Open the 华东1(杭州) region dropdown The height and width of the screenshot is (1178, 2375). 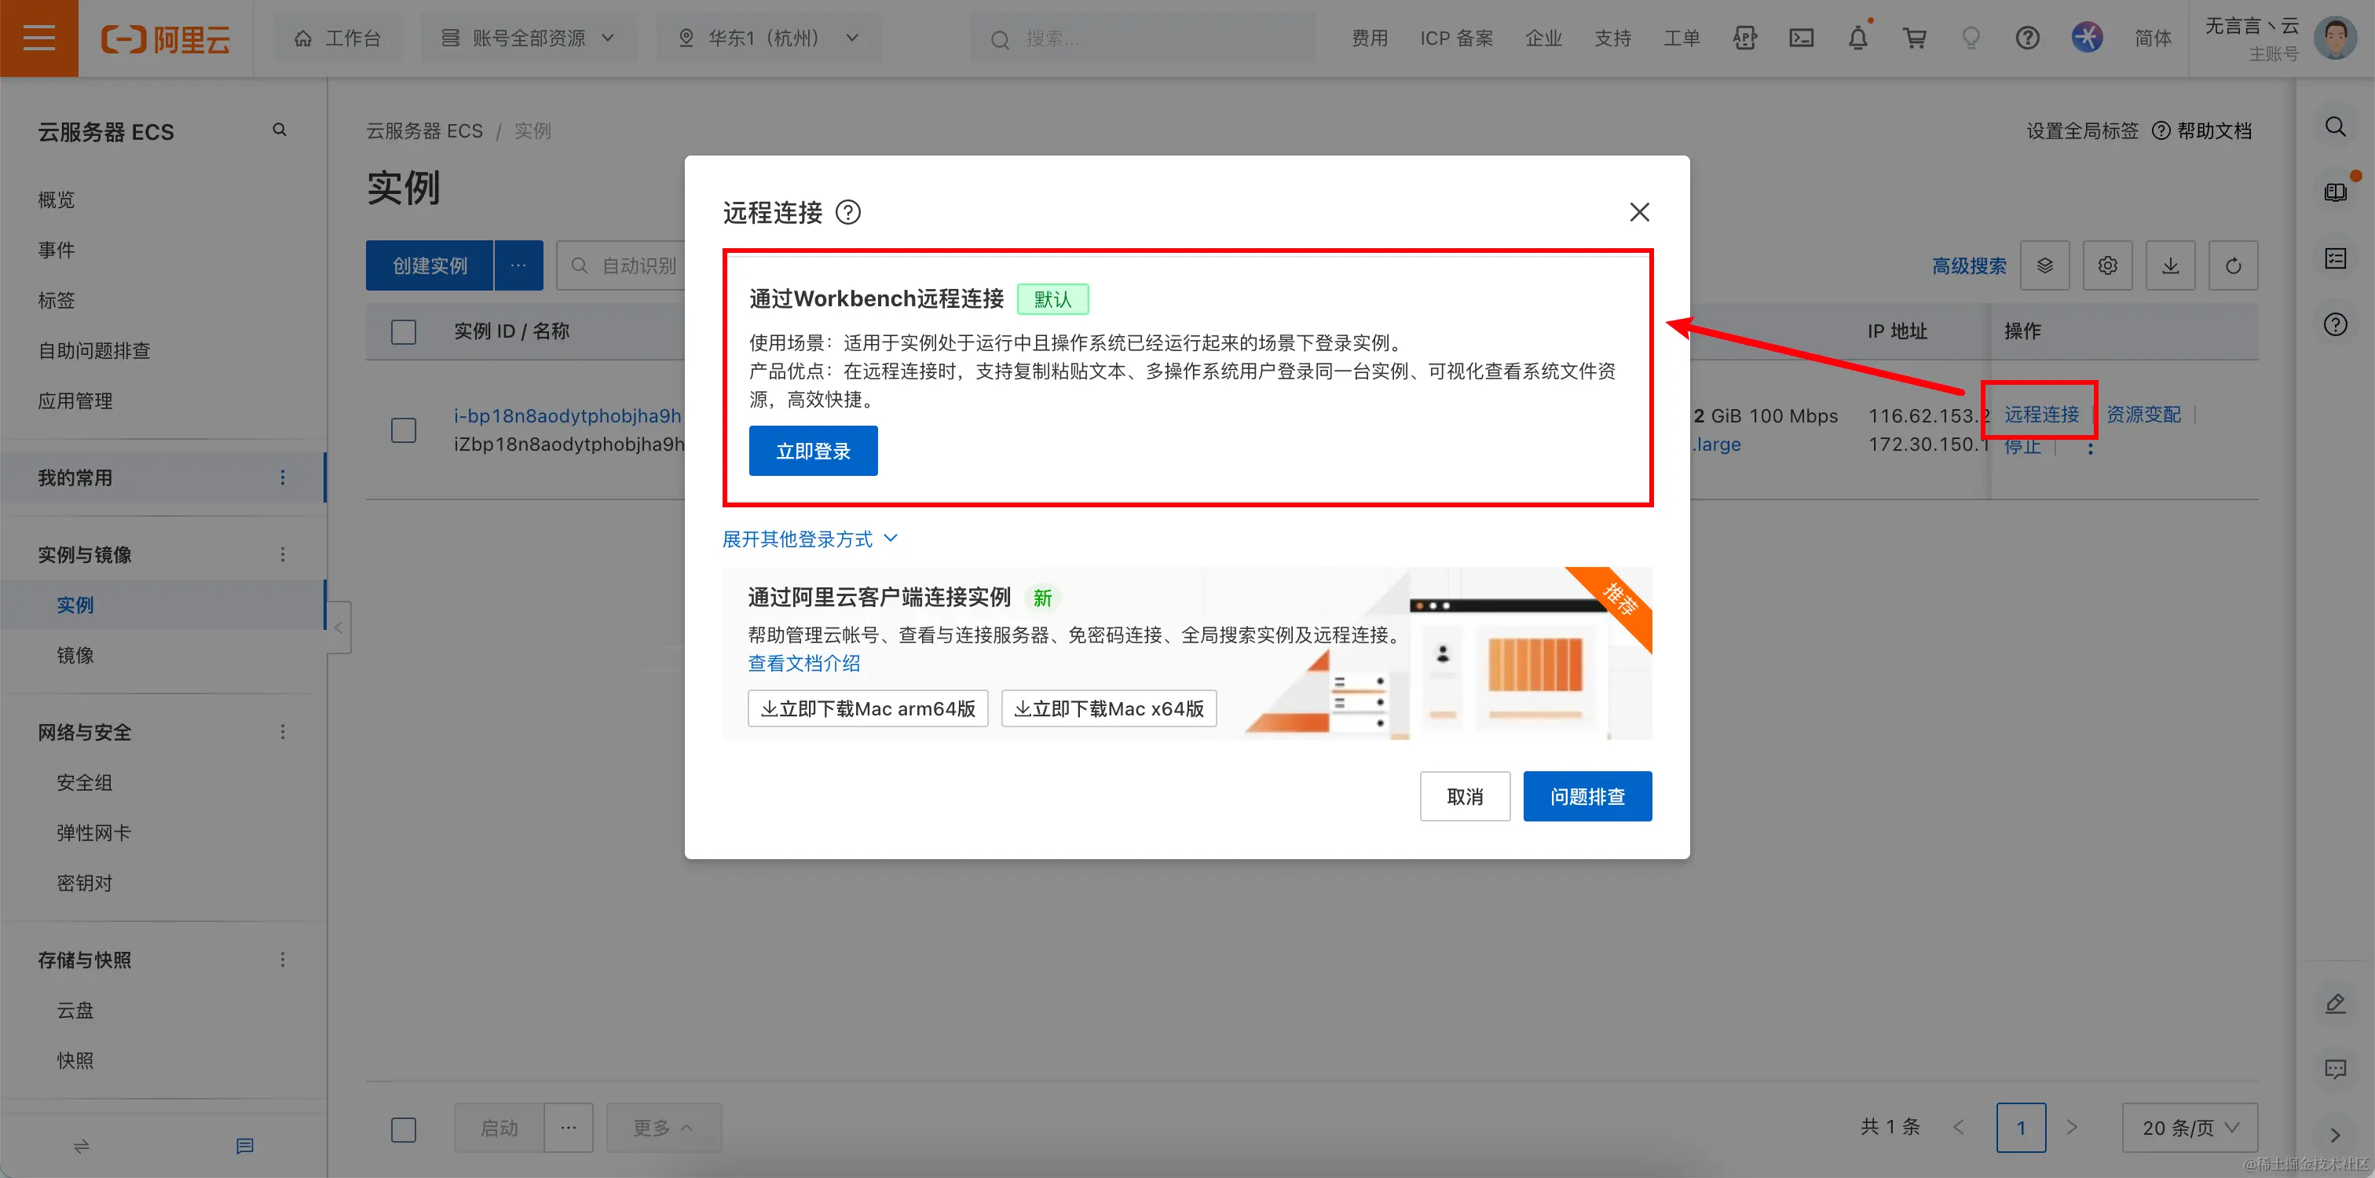[x=768, y=38]
